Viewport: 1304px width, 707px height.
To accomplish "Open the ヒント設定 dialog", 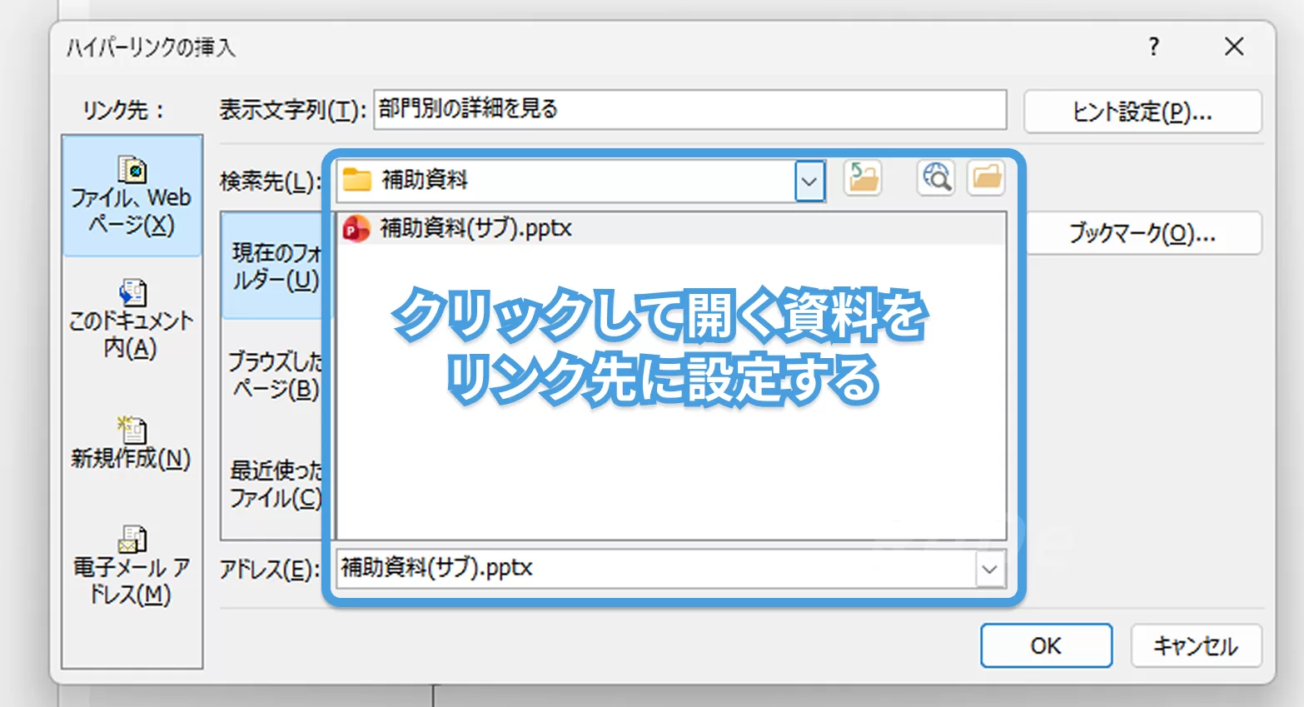I will pos(1142,112).
